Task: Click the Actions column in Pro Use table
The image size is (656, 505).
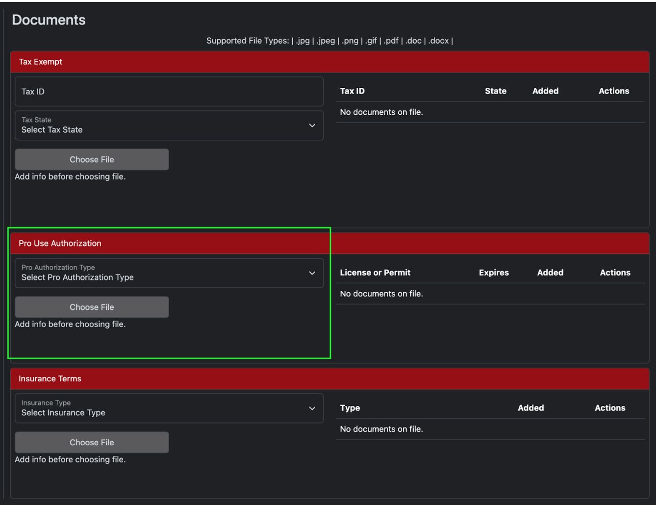Action: 615,273
